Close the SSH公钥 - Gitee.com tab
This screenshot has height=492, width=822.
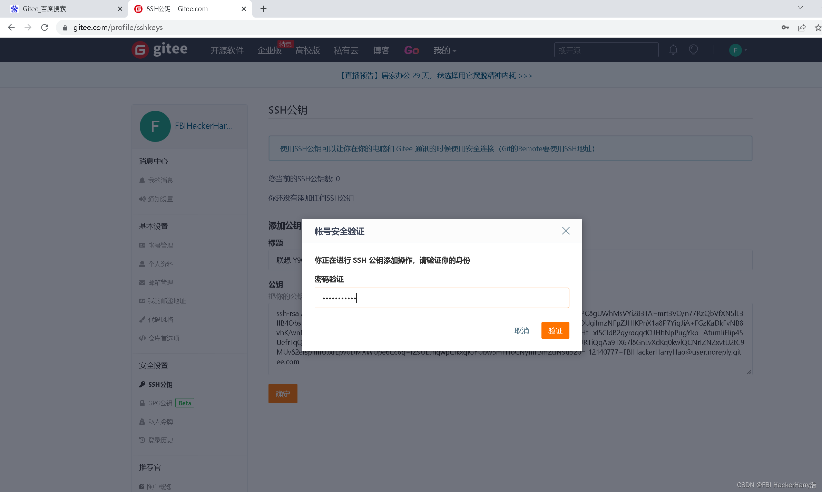point(244,9)
